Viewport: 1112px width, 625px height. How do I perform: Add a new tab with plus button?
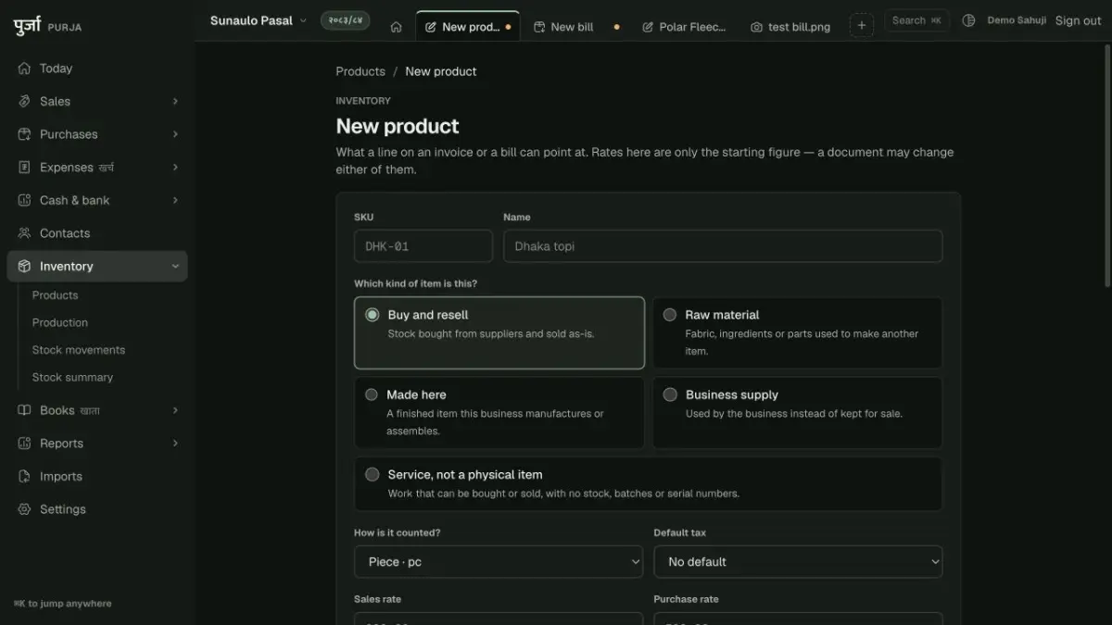(x=861, y=26)
